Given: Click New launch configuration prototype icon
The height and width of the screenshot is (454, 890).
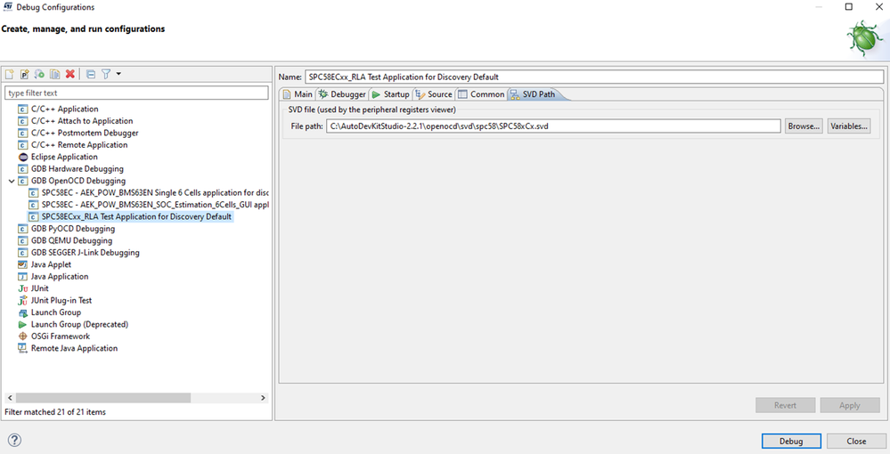Looking at the screenshot, I should (x=24, y=74).
